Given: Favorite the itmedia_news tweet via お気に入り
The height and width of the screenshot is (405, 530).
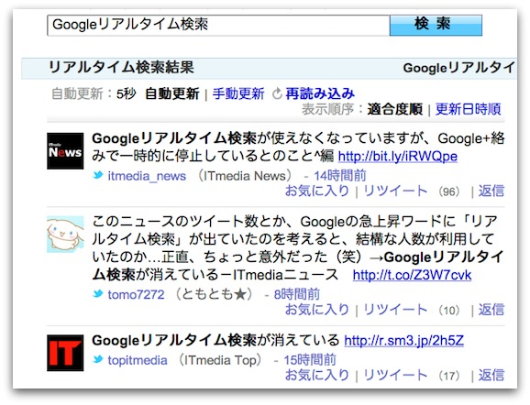Looking at the screenshot, I should tap(317, 191).
